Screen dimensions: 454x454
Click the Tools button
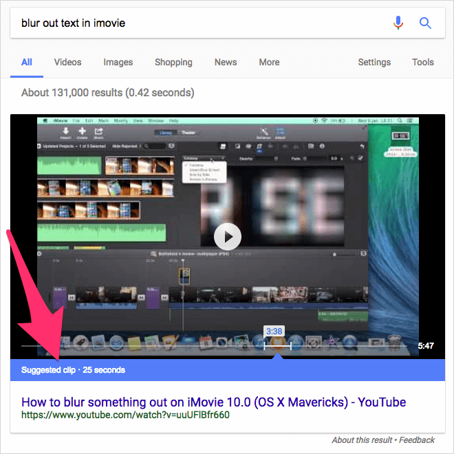[x=423, y=62]
